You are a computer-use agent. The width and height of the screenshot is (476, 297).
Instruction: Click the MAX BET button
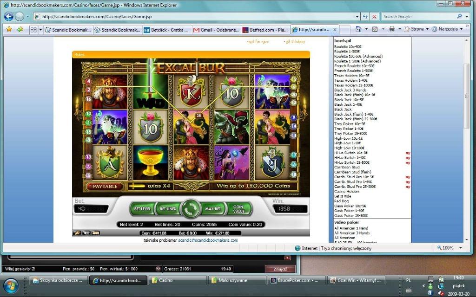click(x=213, y=209)
